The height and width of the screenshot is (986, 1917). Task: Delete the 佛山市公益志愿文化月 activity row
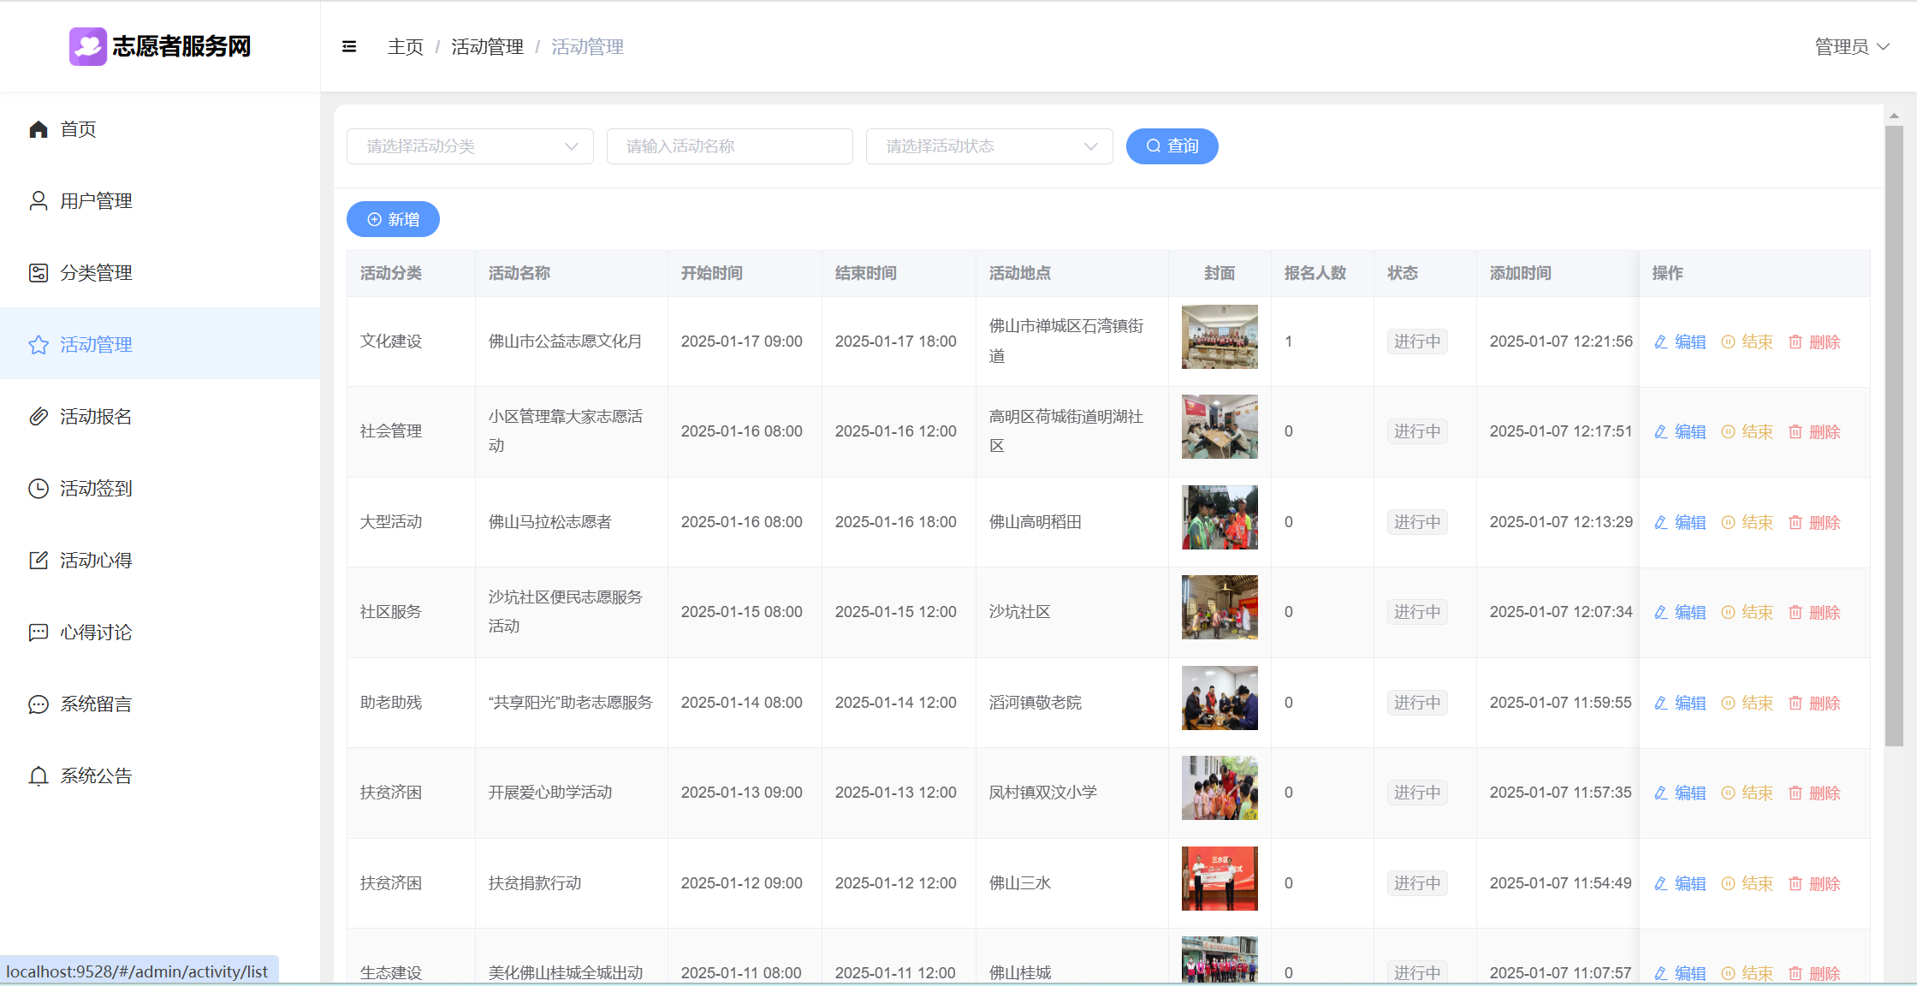tap(1814, 342)
